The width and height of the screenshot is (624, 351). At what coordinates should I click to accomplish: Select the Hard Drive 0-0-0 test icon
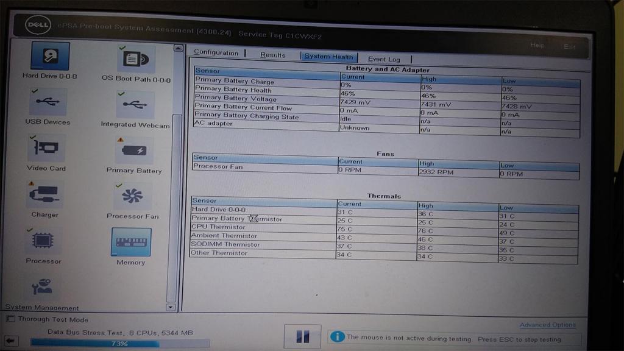[50, 56]
